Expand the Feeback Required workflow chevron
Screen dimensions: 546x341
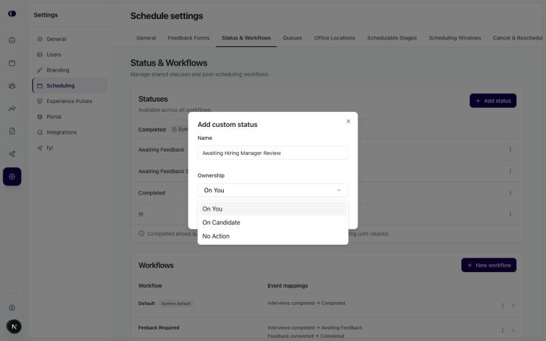[x=513, y=330]
